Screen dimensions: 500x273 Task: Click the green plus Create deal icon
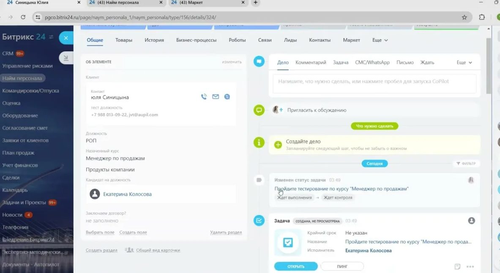click(278, 145)
